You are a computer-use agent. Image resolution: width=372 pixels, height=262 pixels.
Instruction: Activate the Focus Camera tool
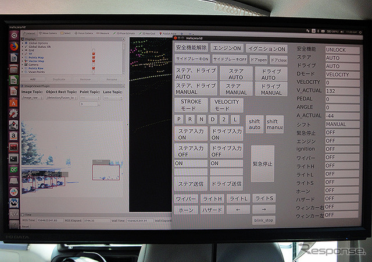(84, 33)
